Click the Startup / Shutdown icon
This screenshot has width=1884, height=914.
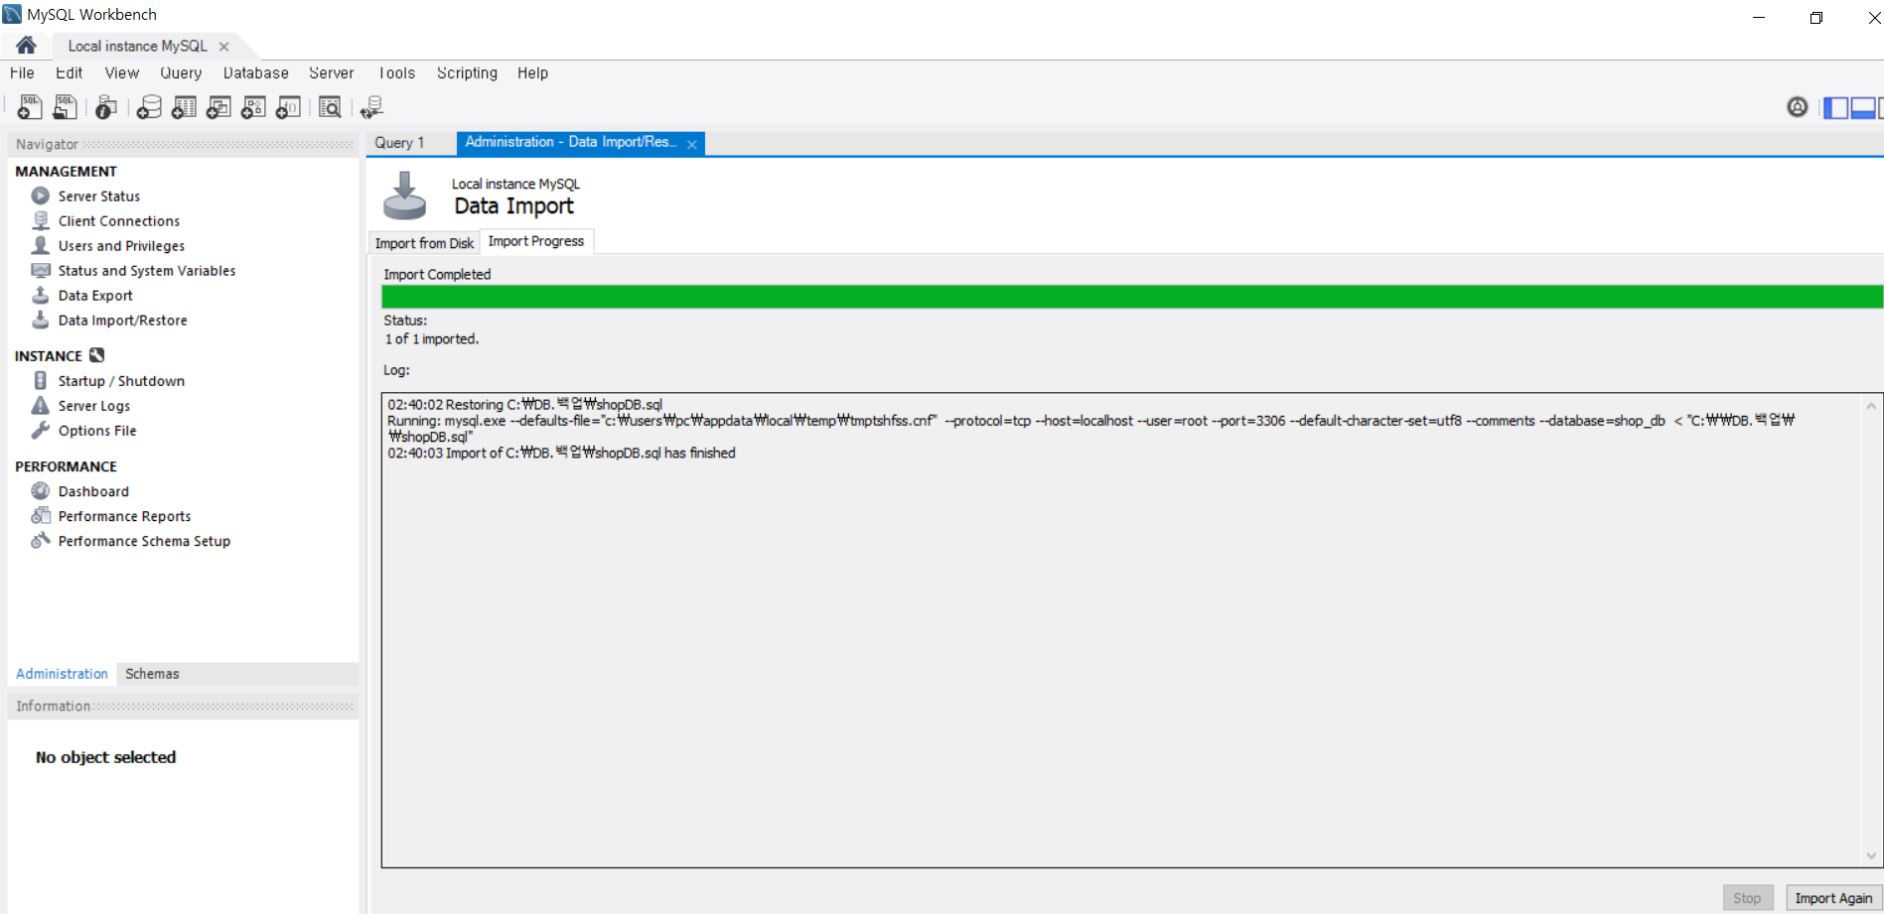pyautogui.click(x=41, y=380)
